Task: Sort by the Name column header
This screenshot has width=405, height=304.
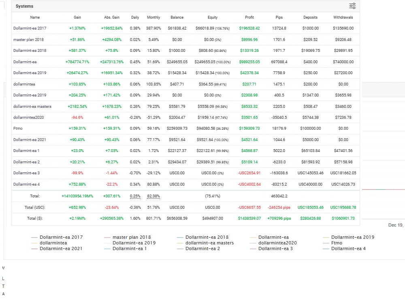Action: pyautogui.click(x=35, y=17)
